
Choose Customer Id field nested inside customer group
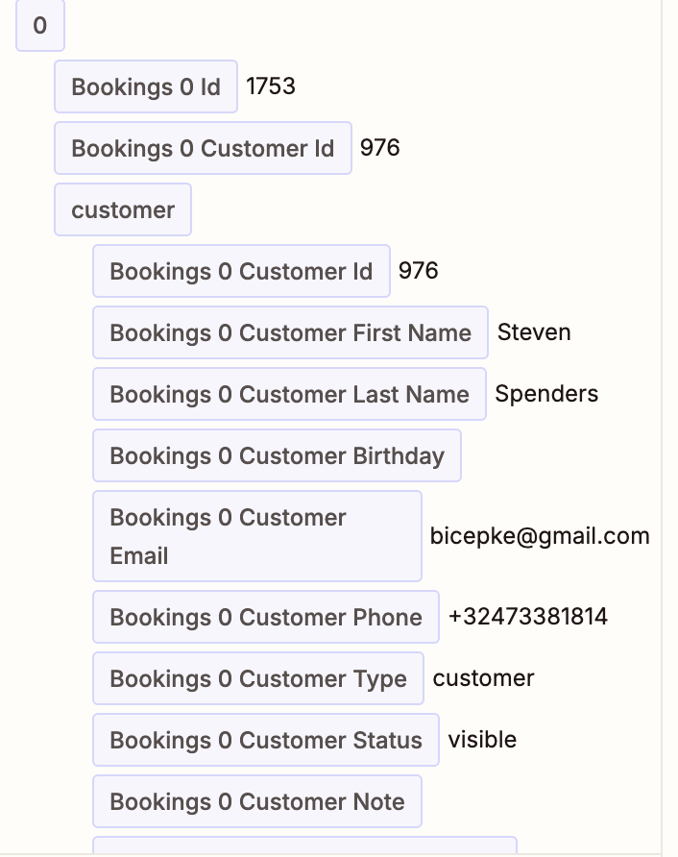(x=241, y=272)
